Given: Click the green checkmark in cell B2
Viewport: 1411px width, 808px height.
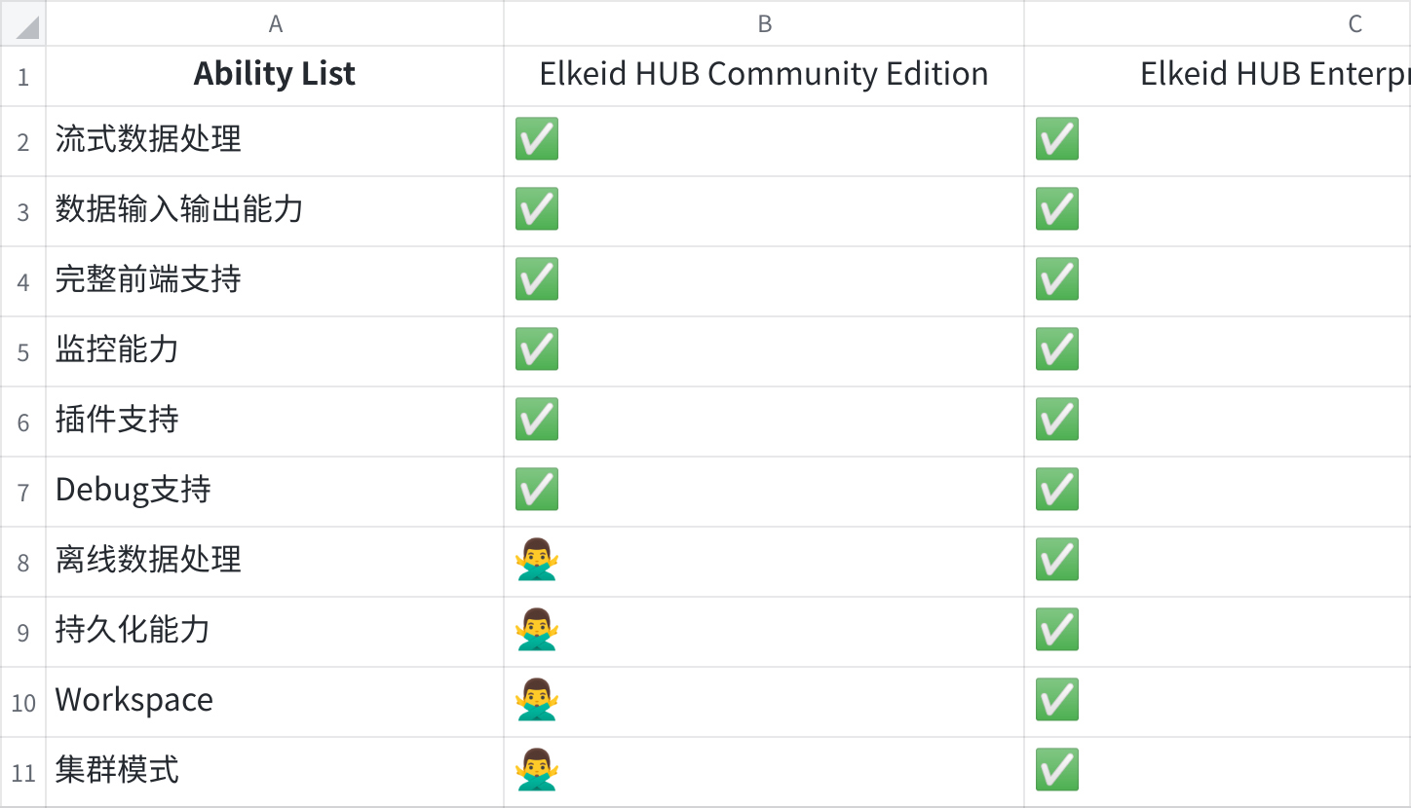Looking at the screenshot, I should click(x=537, y=139).
